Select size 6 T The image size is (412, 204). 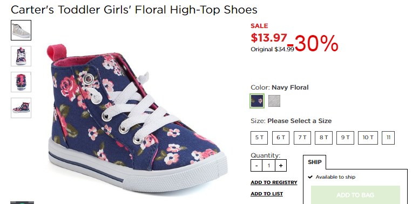click(281, 138)
